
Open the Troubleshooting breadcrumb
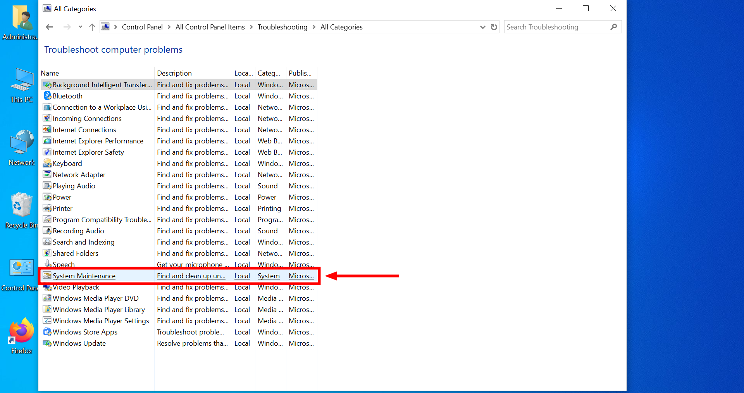point(282,27)
